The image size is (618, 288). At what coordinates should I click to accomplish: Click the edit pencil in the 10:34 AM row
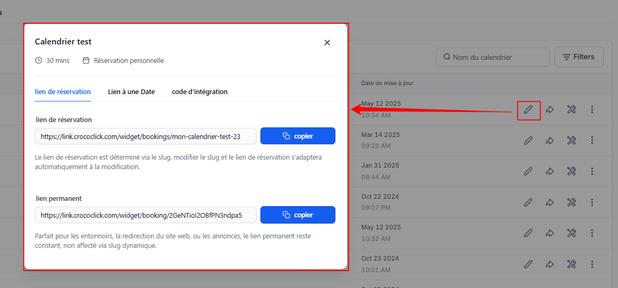click(x=528, y=110)
